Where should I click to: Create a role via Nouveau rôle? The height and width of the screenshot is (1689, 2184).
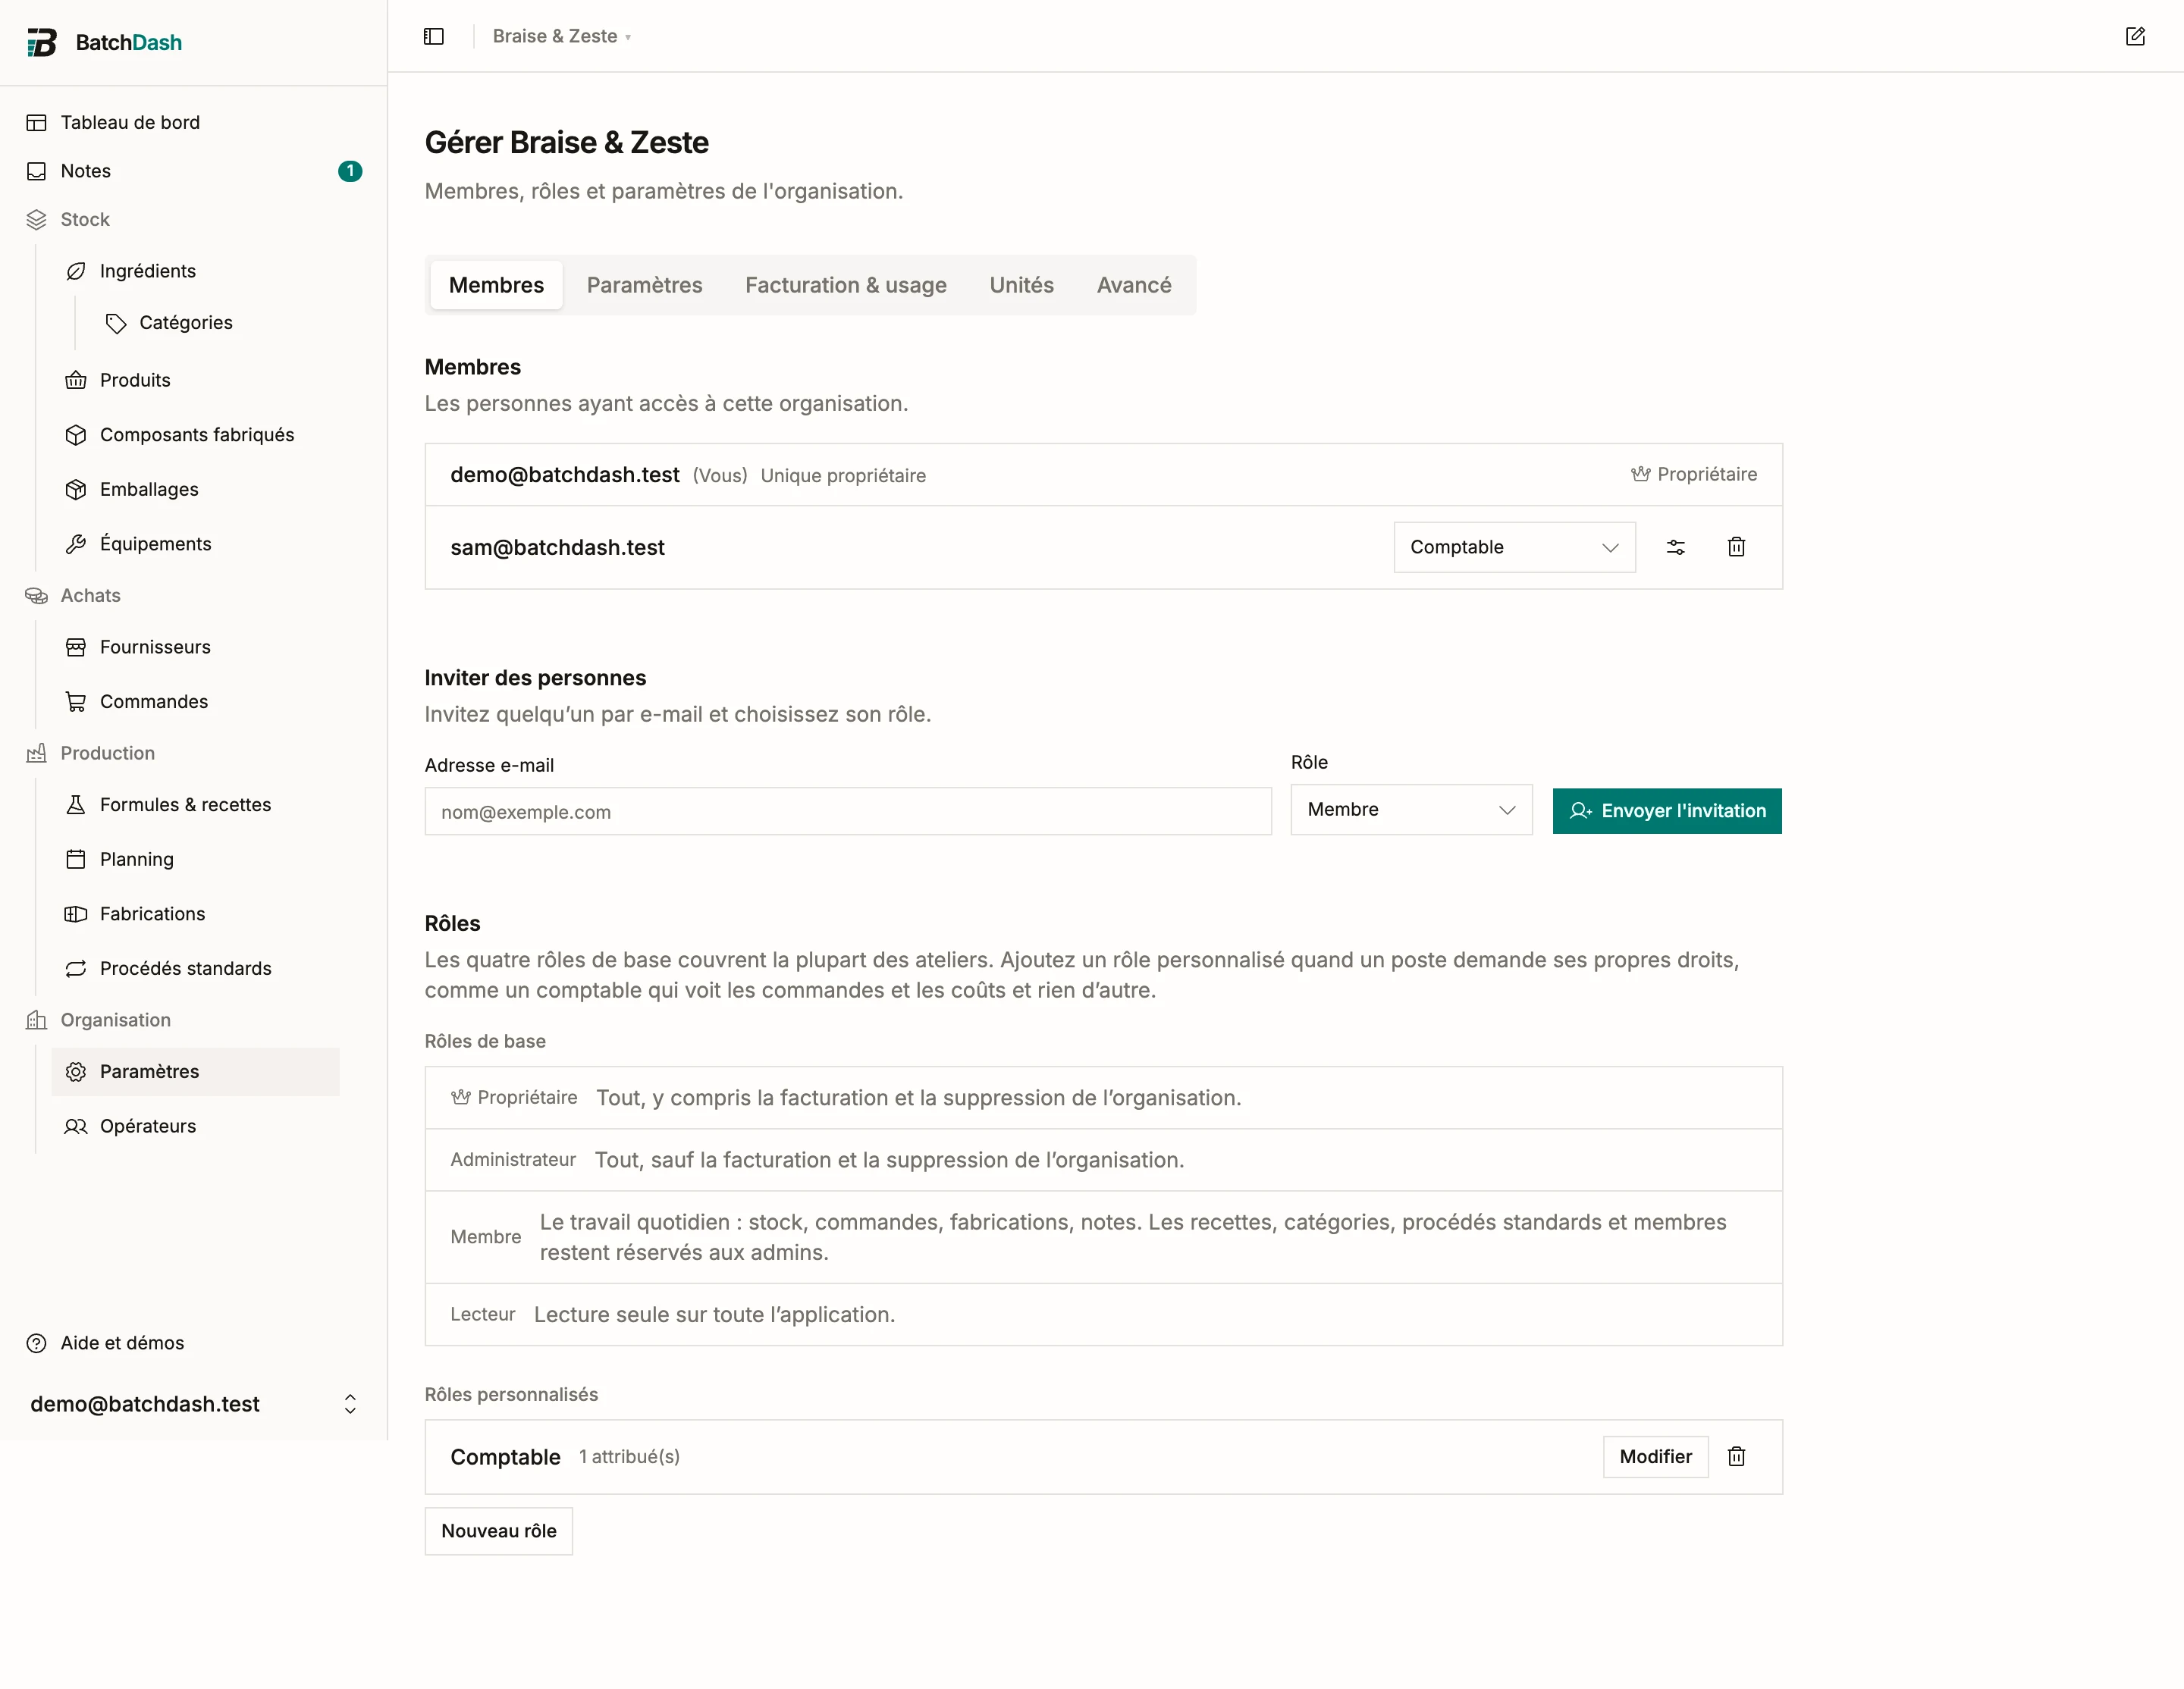pyautogui.click(x=498, y=1531)
